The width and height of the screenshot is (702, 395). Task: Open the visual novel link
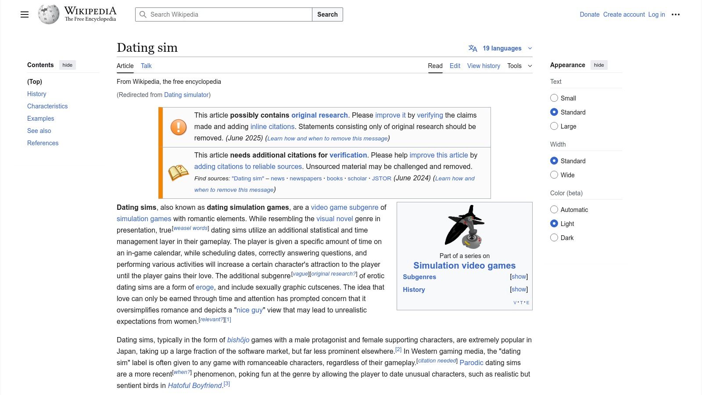[335, 219]
